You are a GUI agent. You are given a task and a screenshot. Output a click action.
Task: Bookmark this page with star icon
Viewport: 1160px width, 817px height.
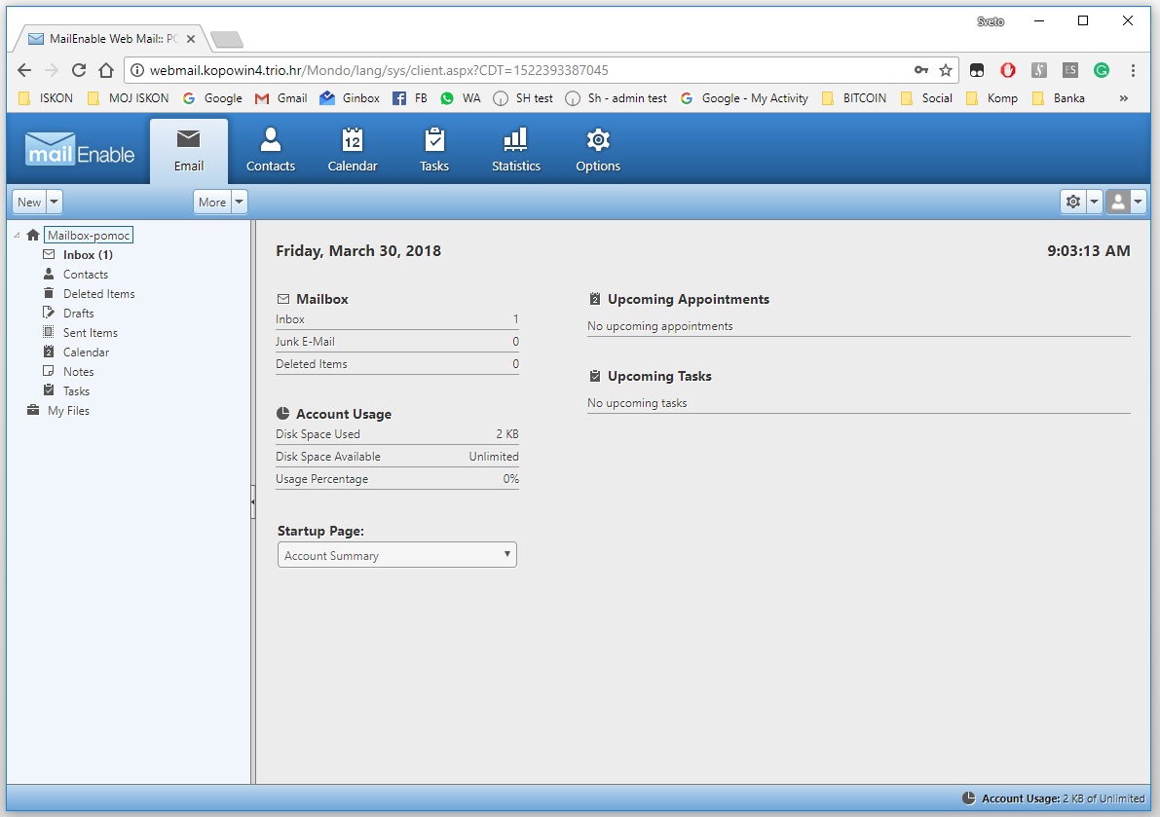(x=946, y=70)
